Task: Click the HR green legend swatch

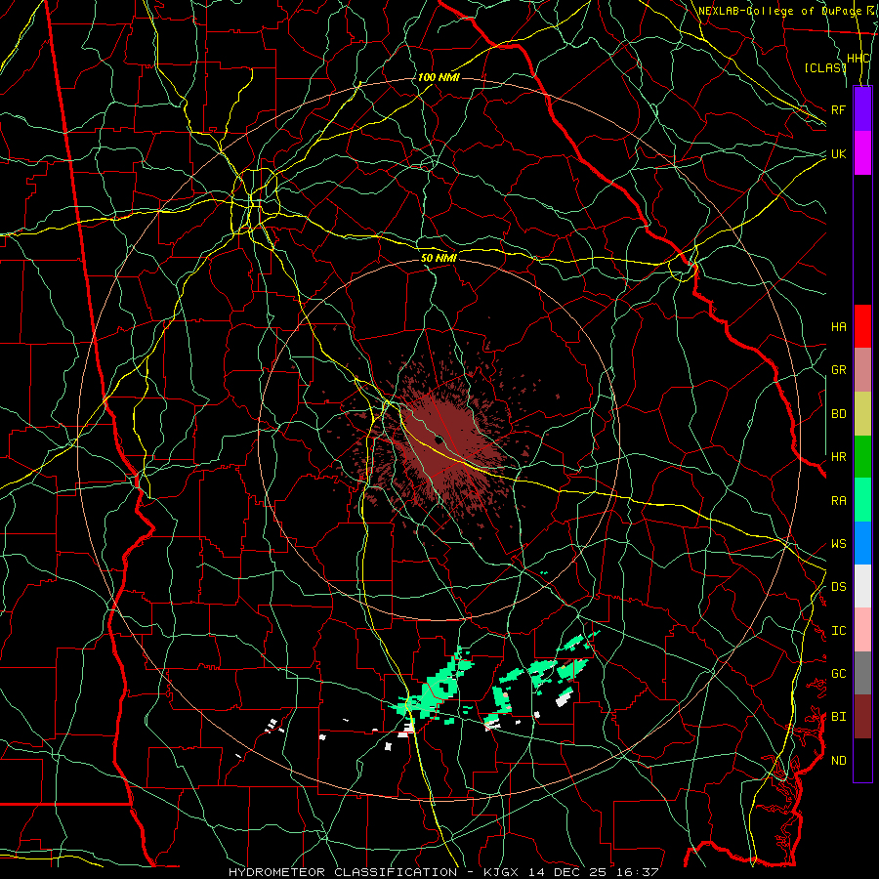Action: pos(862,457)
